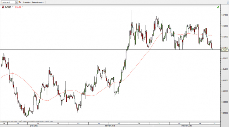Click the 0,73000 price axis label
229x127 pixels.
(x=225, y=37)
